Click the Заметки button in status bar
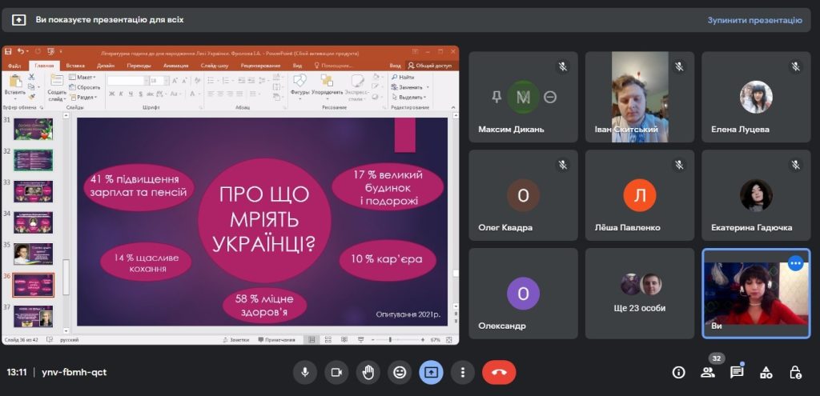This screenshot has height=396, width=820. [x=239, y=340]
